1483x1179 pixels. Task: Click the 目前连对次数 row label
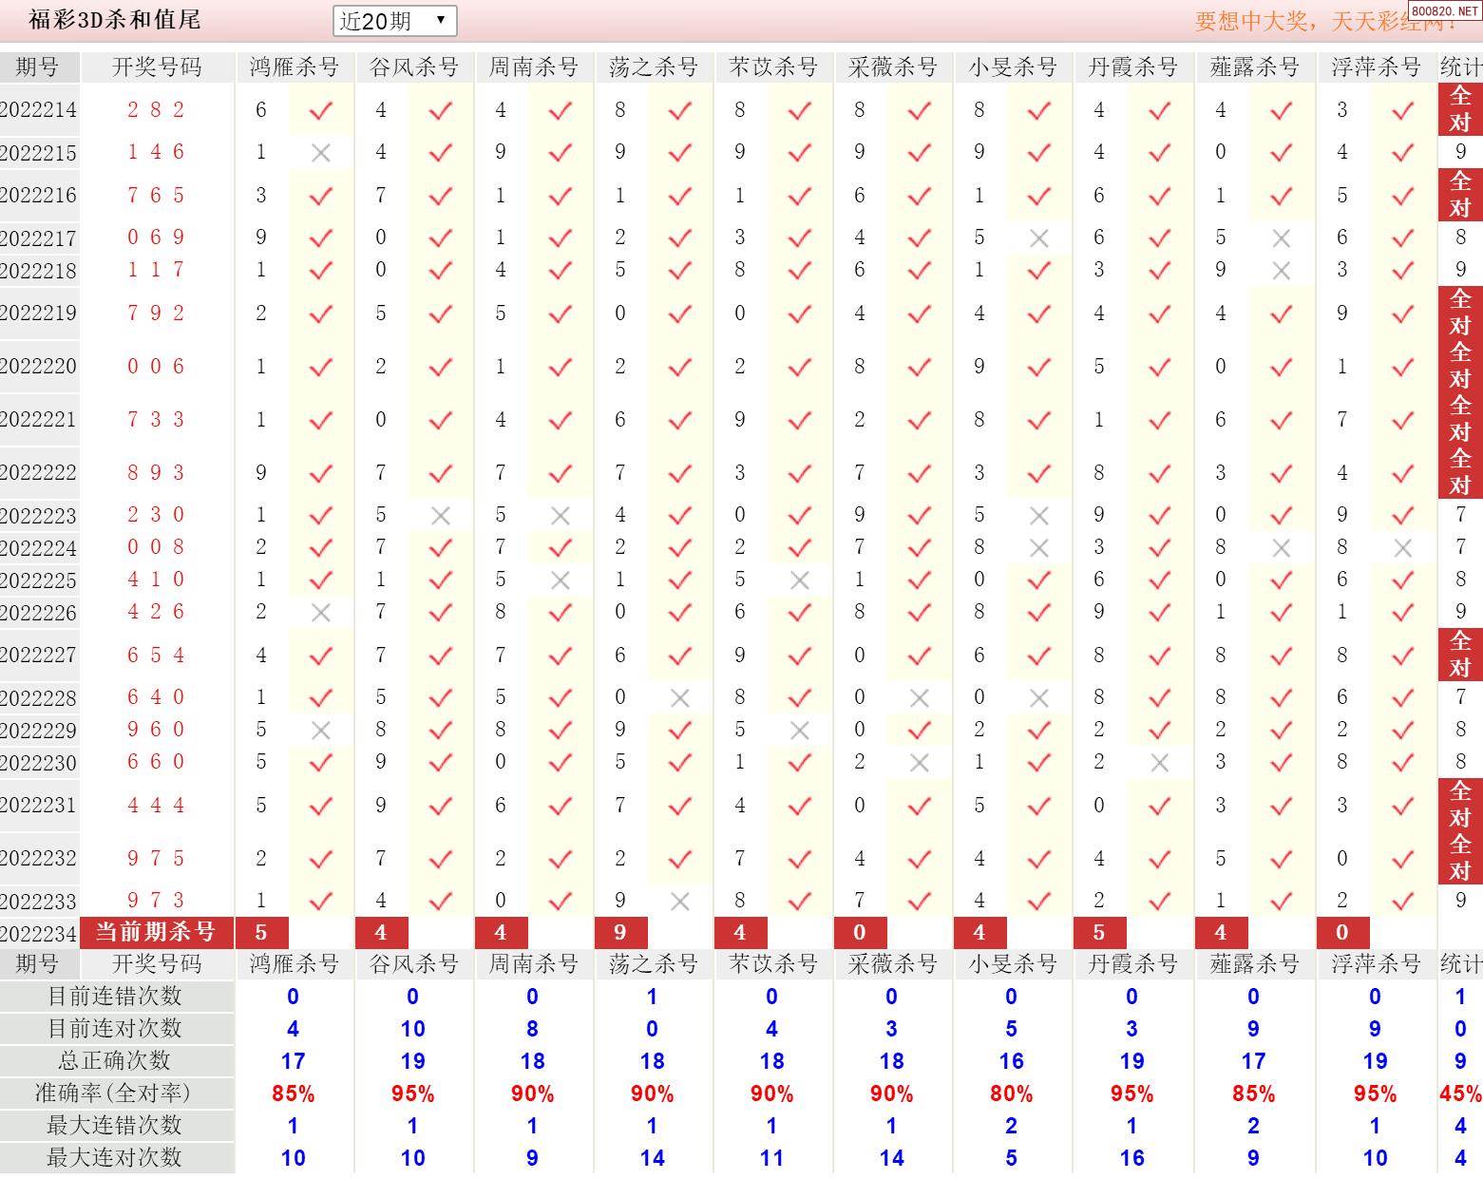point(115,1029)
